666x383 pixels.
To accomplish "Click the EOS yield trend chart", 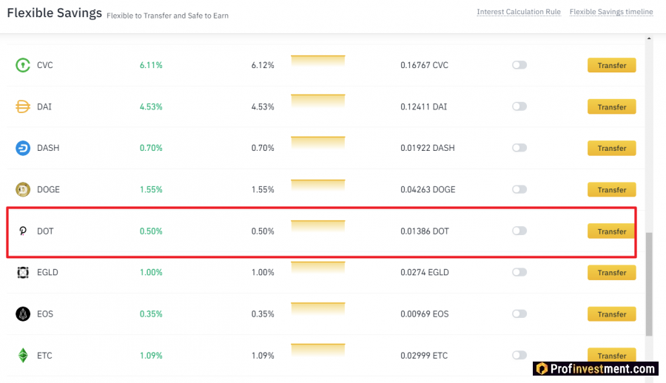I will point(317,309).
